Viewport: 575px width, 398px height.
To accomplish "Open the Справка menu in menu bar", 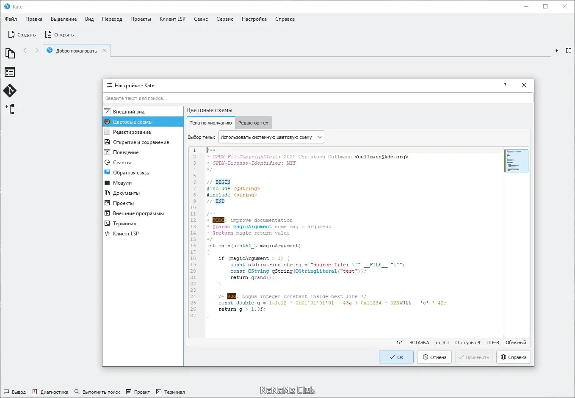I will point(285,19).
